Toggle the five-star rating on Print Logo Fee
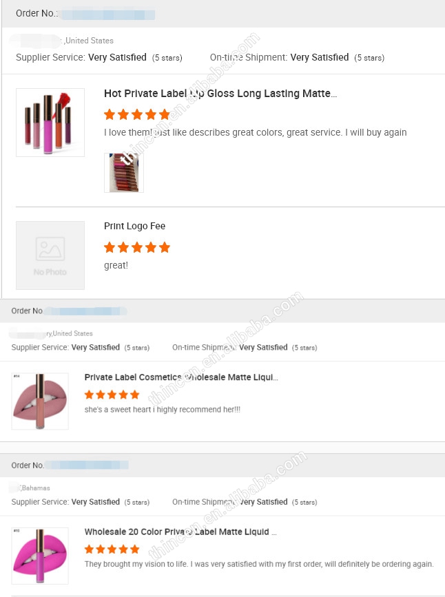This screenshot has height=597, width=445. coord(137,247)
